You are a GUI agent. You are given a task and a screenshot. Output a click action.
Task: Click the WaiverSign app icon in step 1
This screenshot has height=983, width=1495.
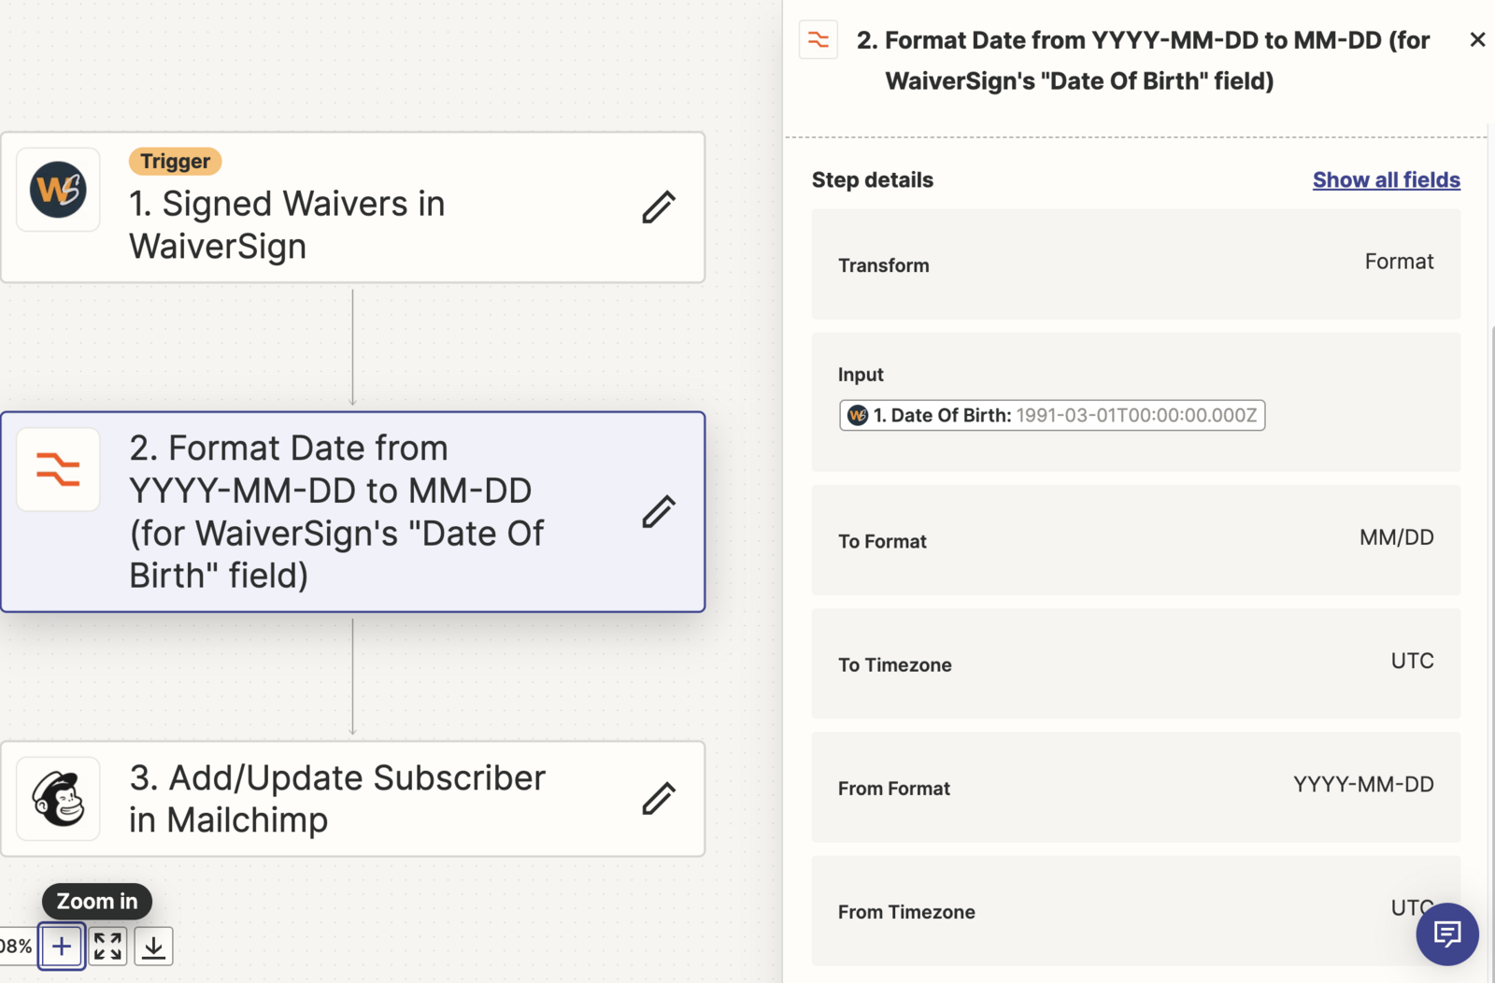(x=58, y=190)
